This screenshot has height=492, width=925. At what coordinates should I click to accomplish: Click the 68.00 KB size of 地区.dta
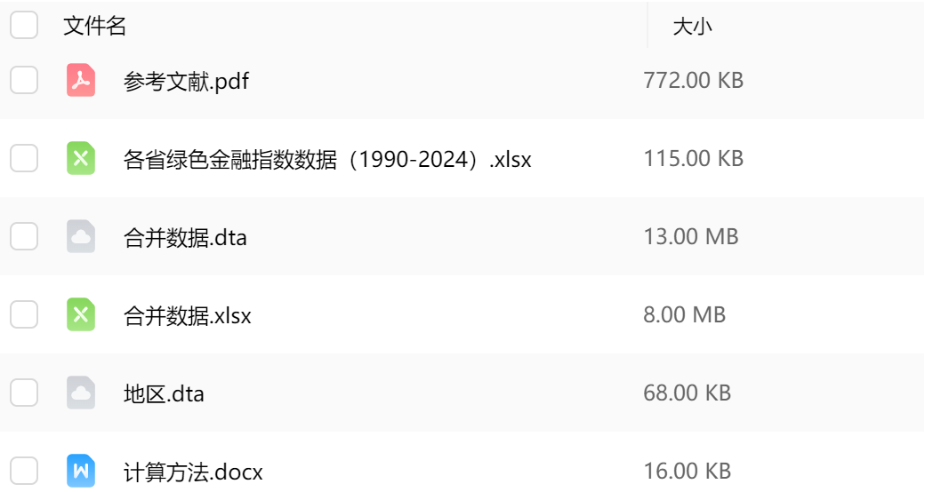coord(687,393)
